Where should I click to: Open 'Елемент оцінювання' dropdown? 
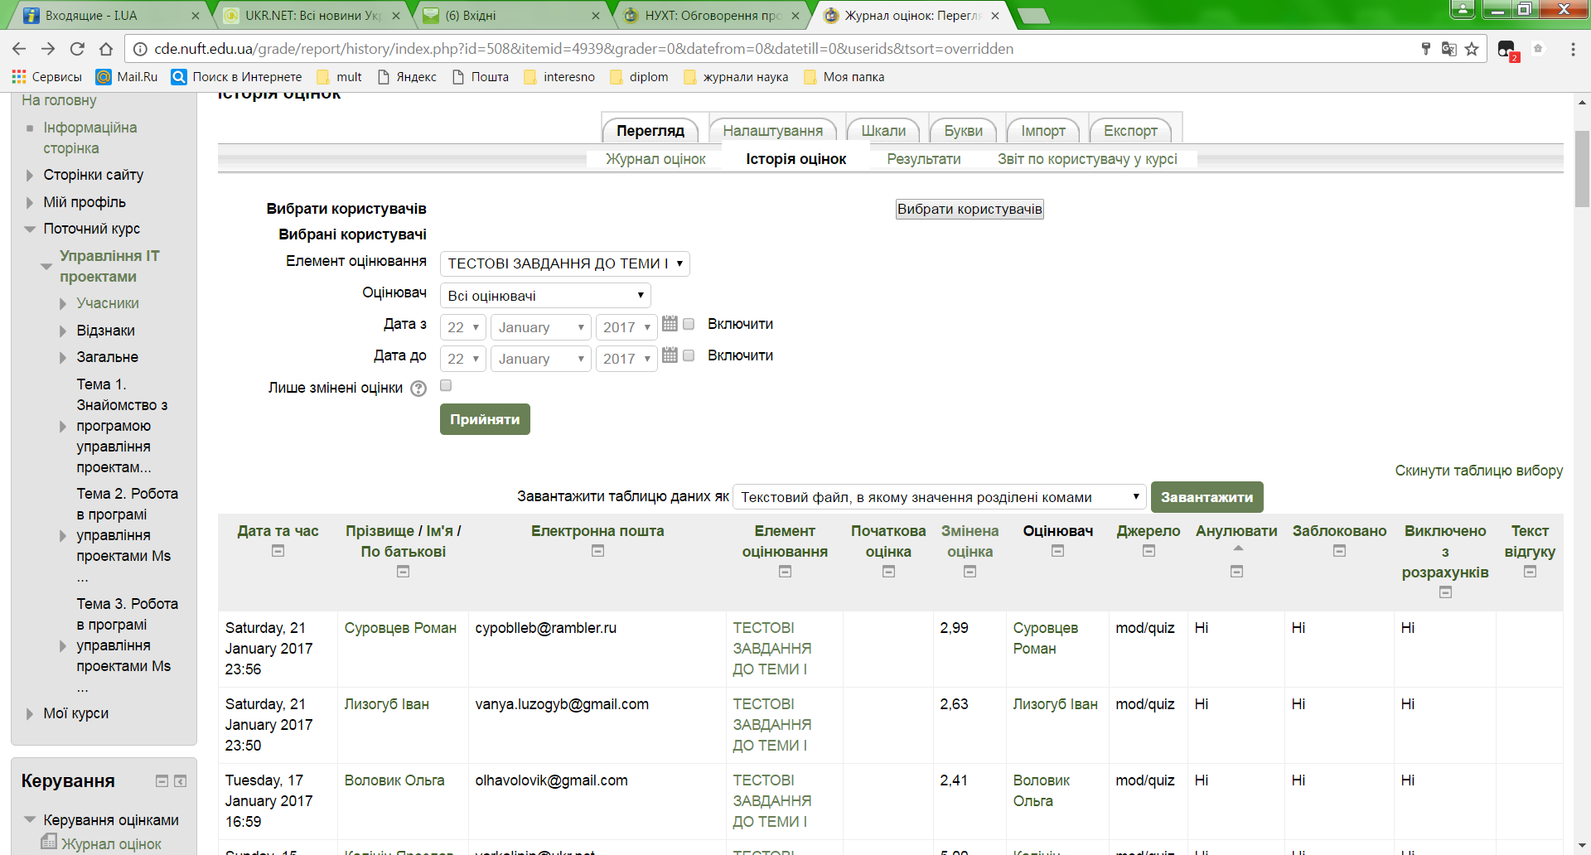tap(564, 263)
